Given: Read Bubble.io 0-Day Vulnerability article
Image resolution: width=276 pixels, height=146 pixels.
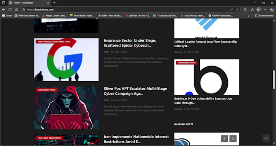Looking at the screenshot, I should pyautogui.click(x=203, y=101).
